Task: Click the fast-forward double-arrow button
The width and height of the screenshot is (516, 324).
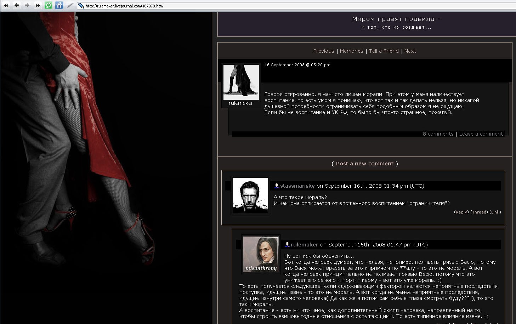Action: [x=38, y=5]
